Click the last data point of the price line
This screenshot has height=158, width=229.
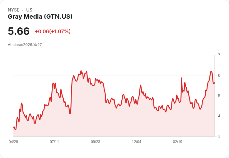[214, 83]
